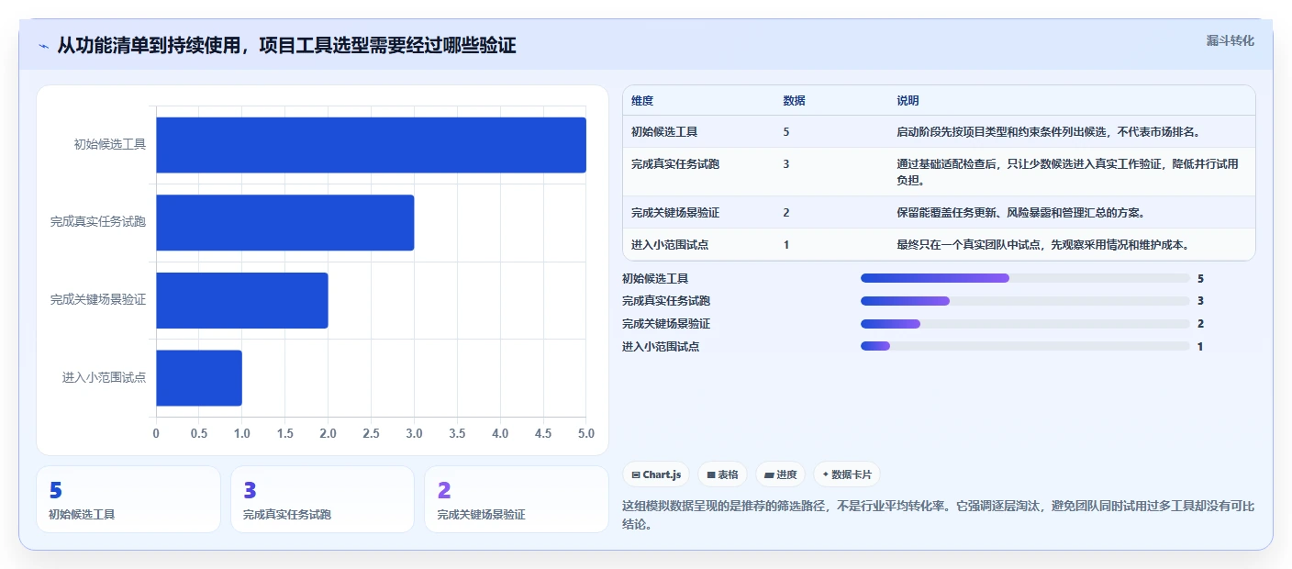Click 初始候选工具 in the table's 维度 column
Viewport: 1292px width, 569px height.
[664, 132]
